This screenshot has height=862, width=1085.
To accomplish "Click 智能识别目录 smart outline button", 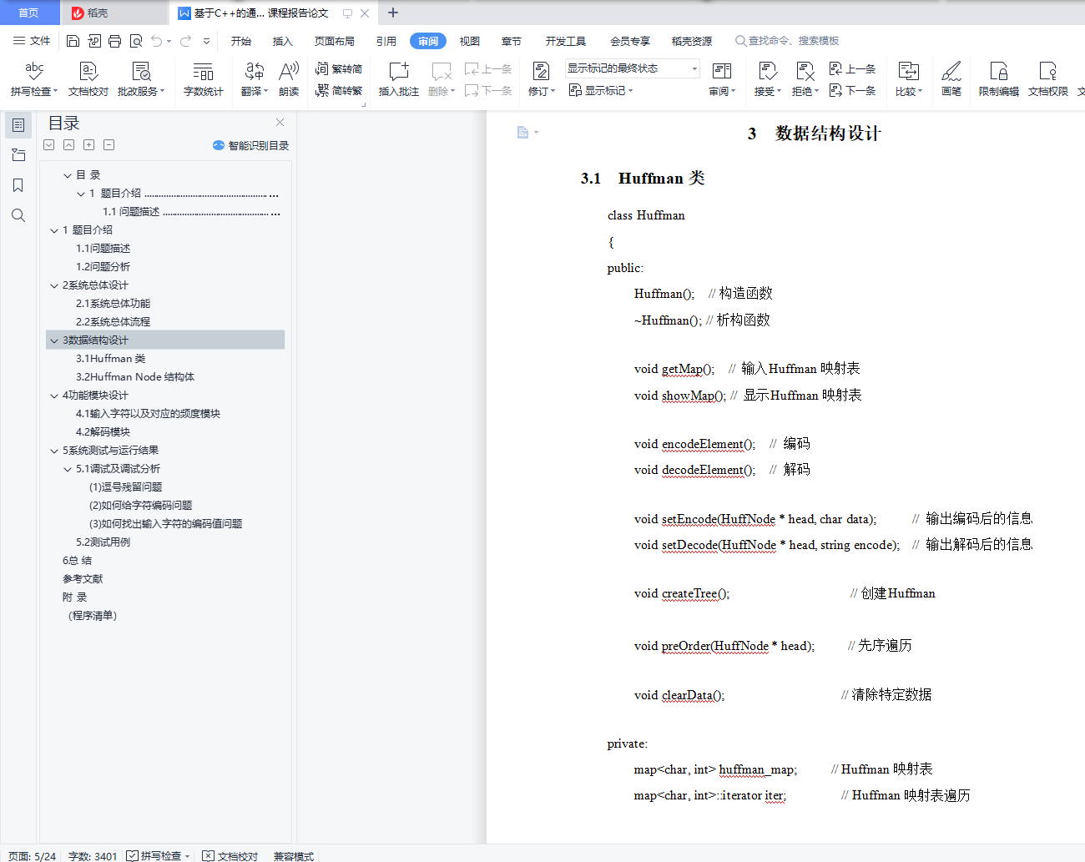I will (251, 145).
